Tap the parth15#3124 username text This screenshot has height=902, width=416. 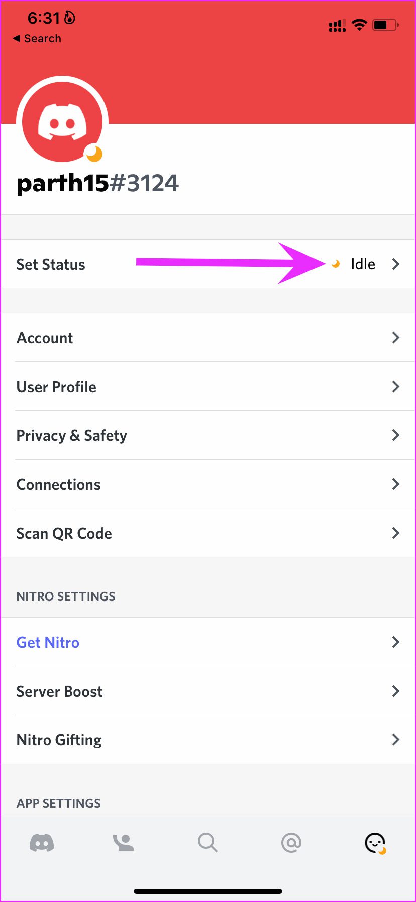97,183
